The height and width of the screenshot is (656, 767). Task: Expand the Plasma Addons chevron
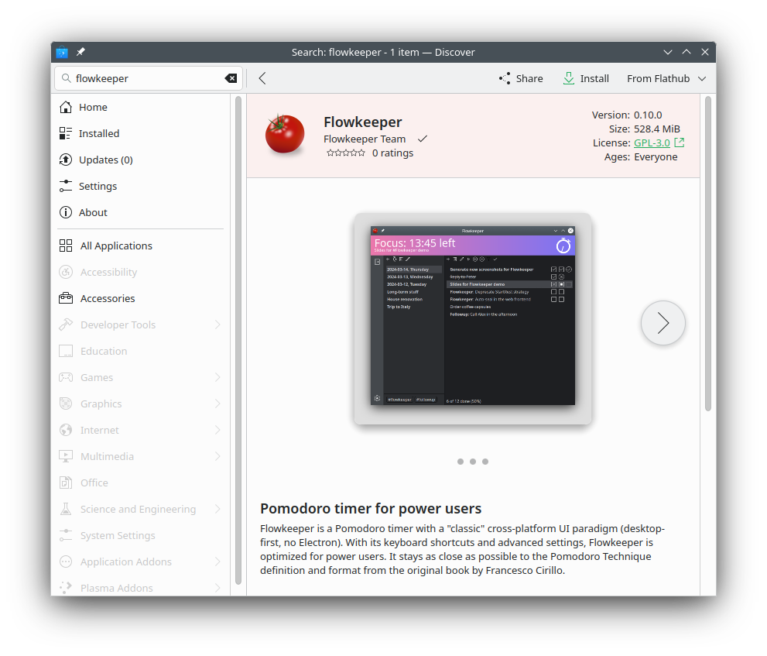click(217, 588)
